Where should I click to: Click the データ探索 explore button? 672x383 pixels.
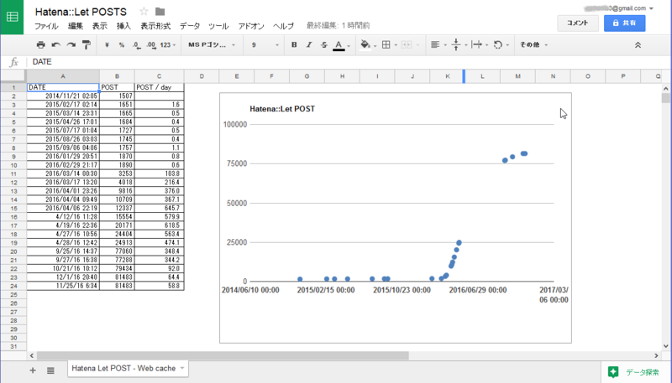pyautogui.click(x=635, y=372)
